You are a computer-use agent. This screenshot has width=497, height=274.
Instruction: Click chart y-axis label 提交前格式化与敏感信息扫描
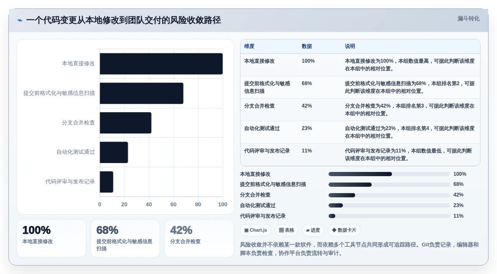59,93
